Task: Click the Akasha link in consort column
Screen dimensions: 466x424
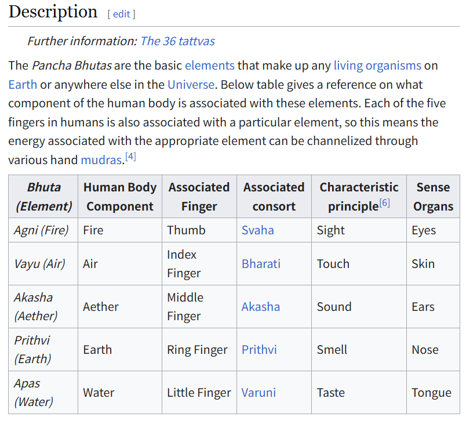Action: (260, 307)
